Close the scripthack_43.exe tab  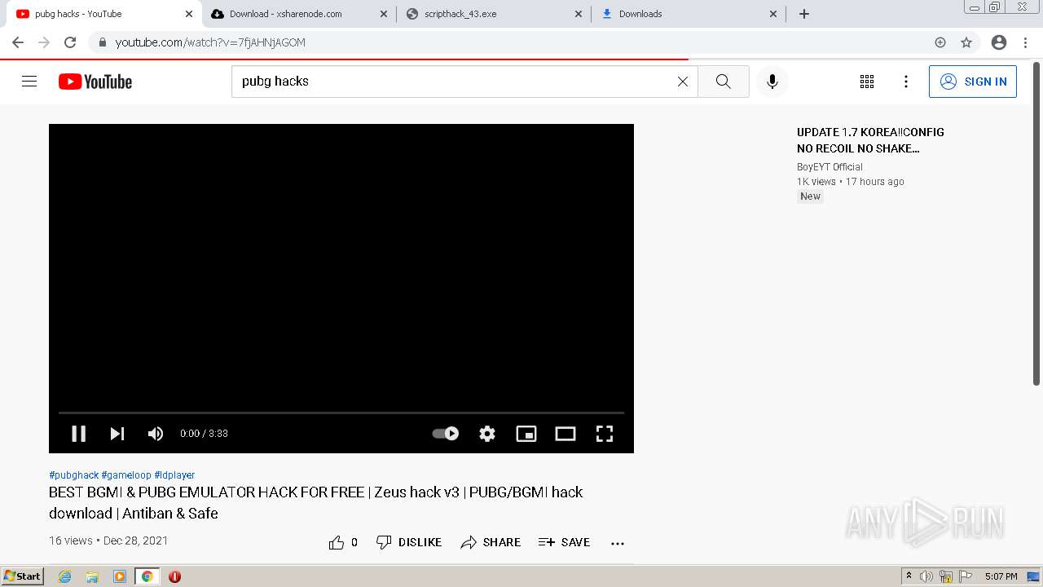(579, 14)
